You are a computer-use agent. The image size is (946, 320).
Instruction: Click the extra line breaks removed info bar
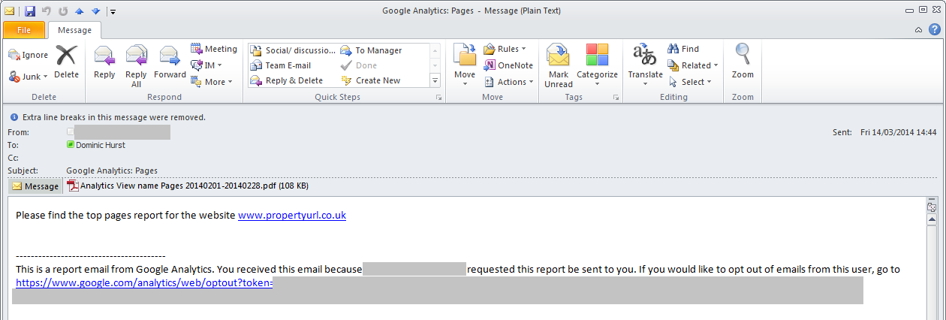(x=109, y=117)
